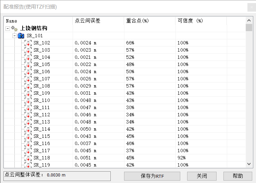Select the SR_102 row label
The width and height of the screenshot is (256, 183).
coord(42,43)
